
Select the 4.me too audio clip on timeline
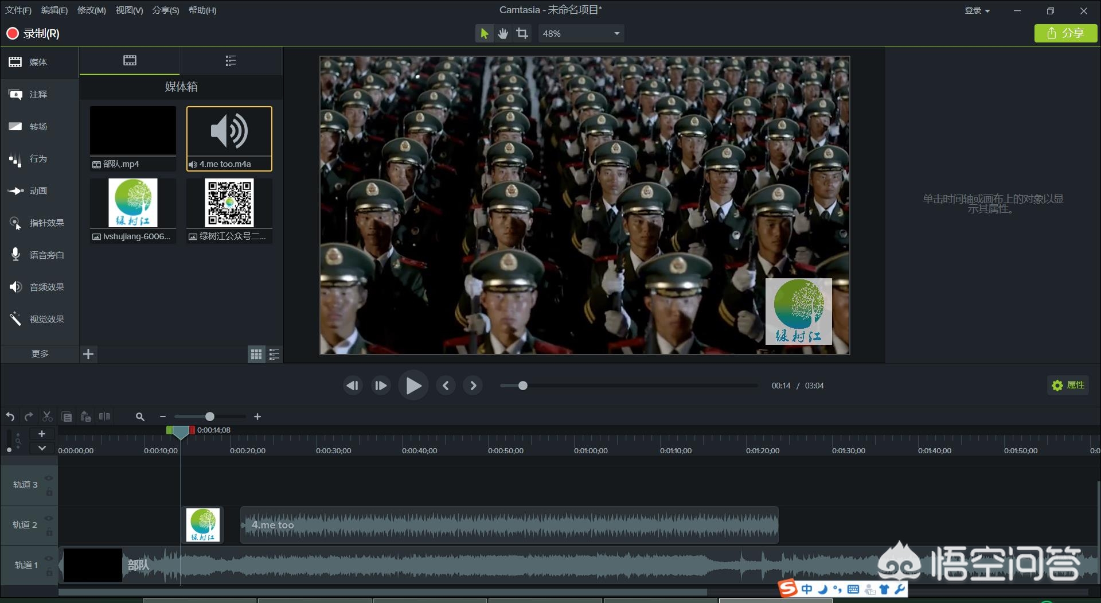coord(509,525)
